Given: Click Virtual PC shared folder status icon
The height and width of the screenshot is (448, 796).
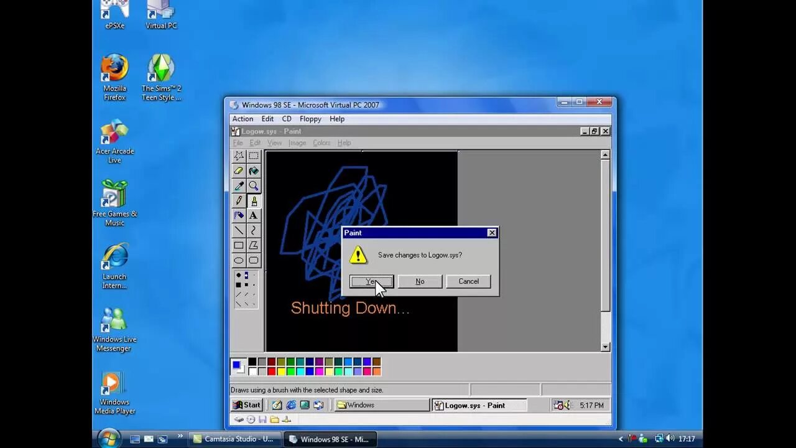Looking at the screenshot, I should (x=274, y=419).
